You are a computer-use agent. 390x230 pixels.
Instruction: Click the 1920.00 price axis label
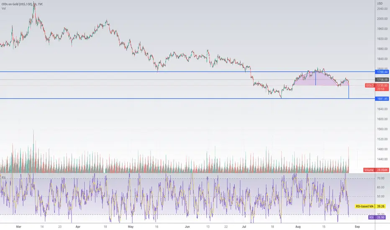coord(382,39)
